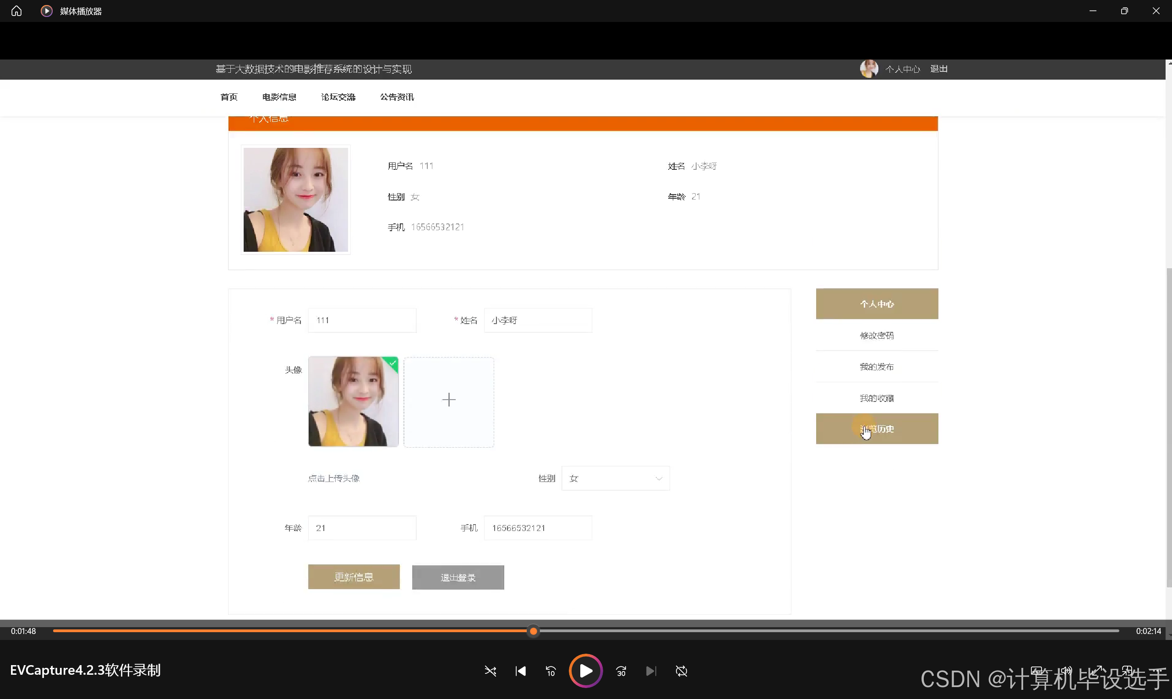
Task: Open the 性别 gender dropdown
Action: point(615,478)
